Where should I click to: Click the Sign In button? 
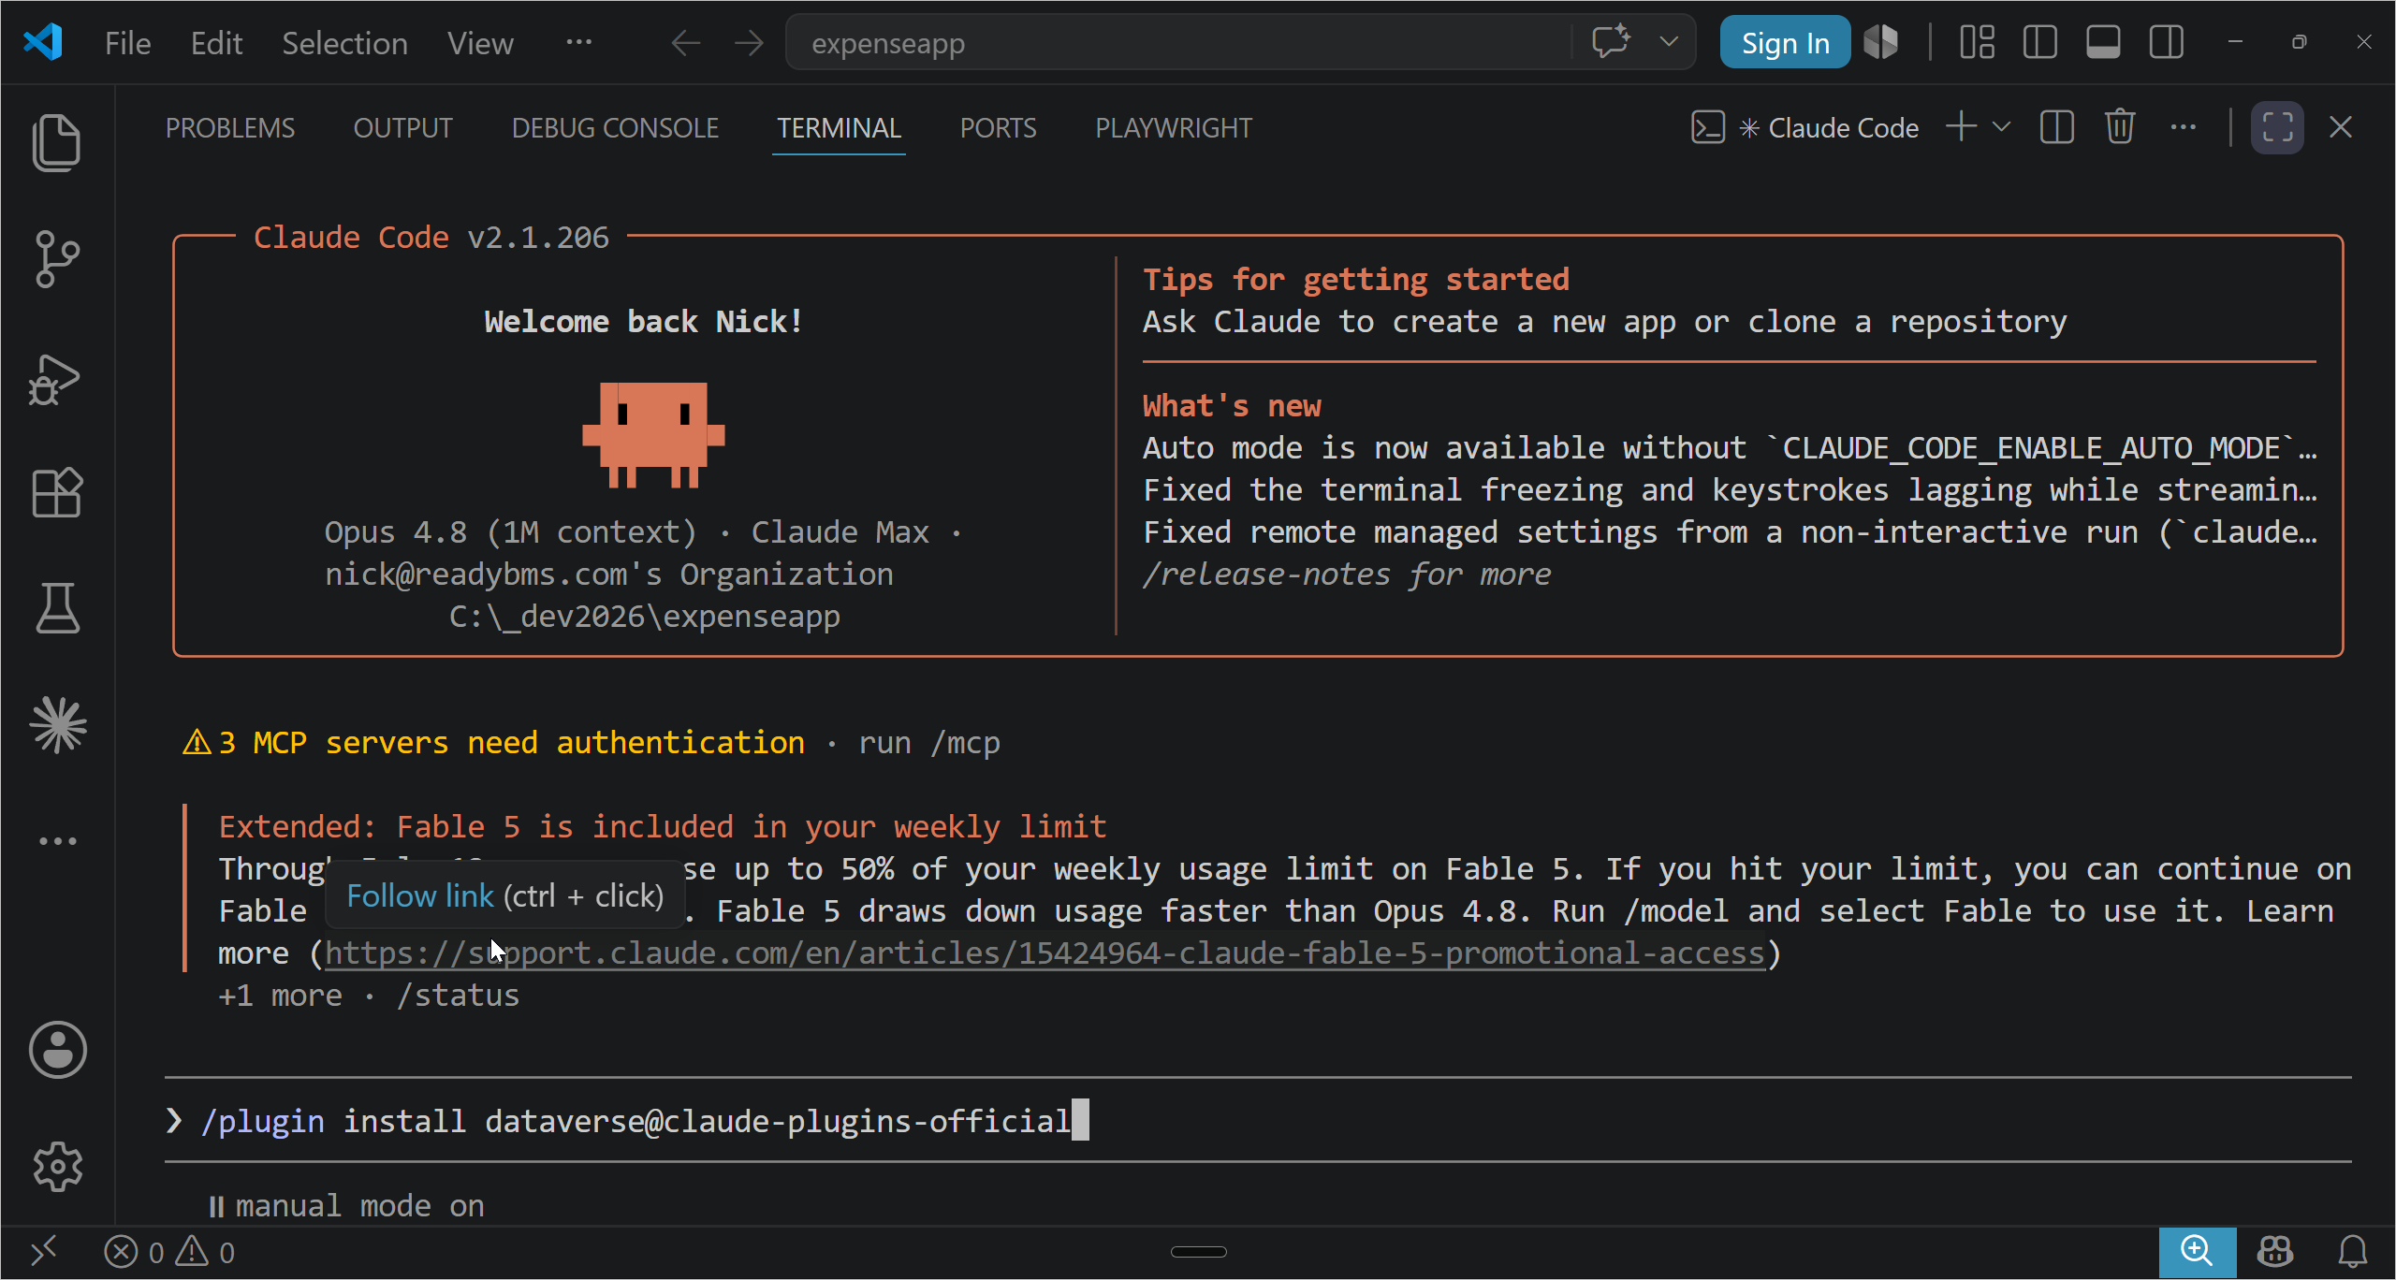tap(1785, 43)
